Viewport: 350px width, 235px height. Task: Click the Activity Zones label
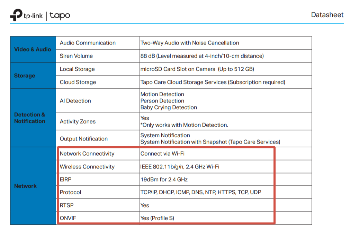click(x=78, y=121)
